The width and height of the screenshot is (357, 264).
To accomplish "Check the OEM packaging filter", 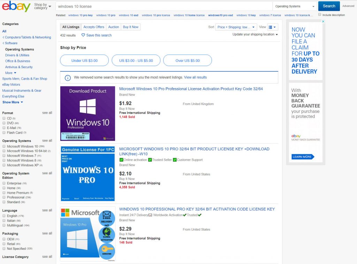I will pos(4,239).
